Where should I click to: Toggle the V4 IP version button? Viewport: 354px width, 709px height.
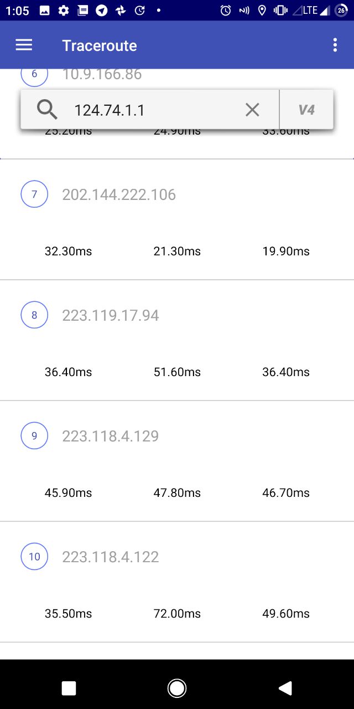tap(306, 110)
